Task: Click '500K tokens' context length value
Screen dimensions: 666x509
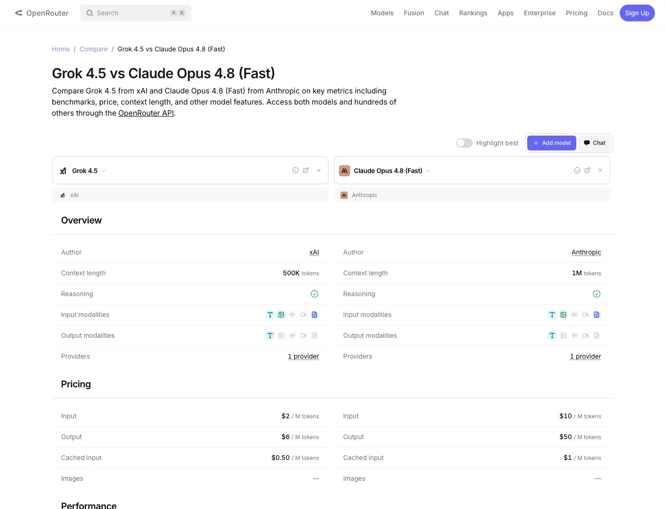Action: (x=301, y=273)
